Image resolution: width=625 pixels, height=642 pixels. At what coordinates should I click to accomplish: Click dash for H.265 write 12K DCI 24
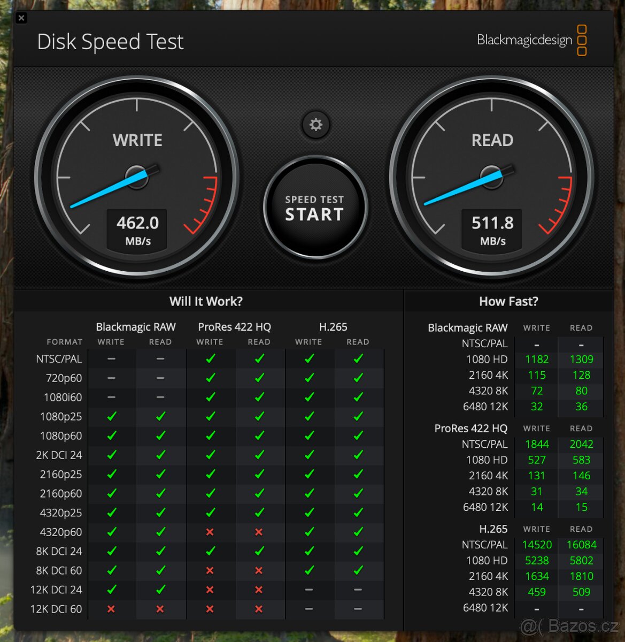(x=308, y=590)
